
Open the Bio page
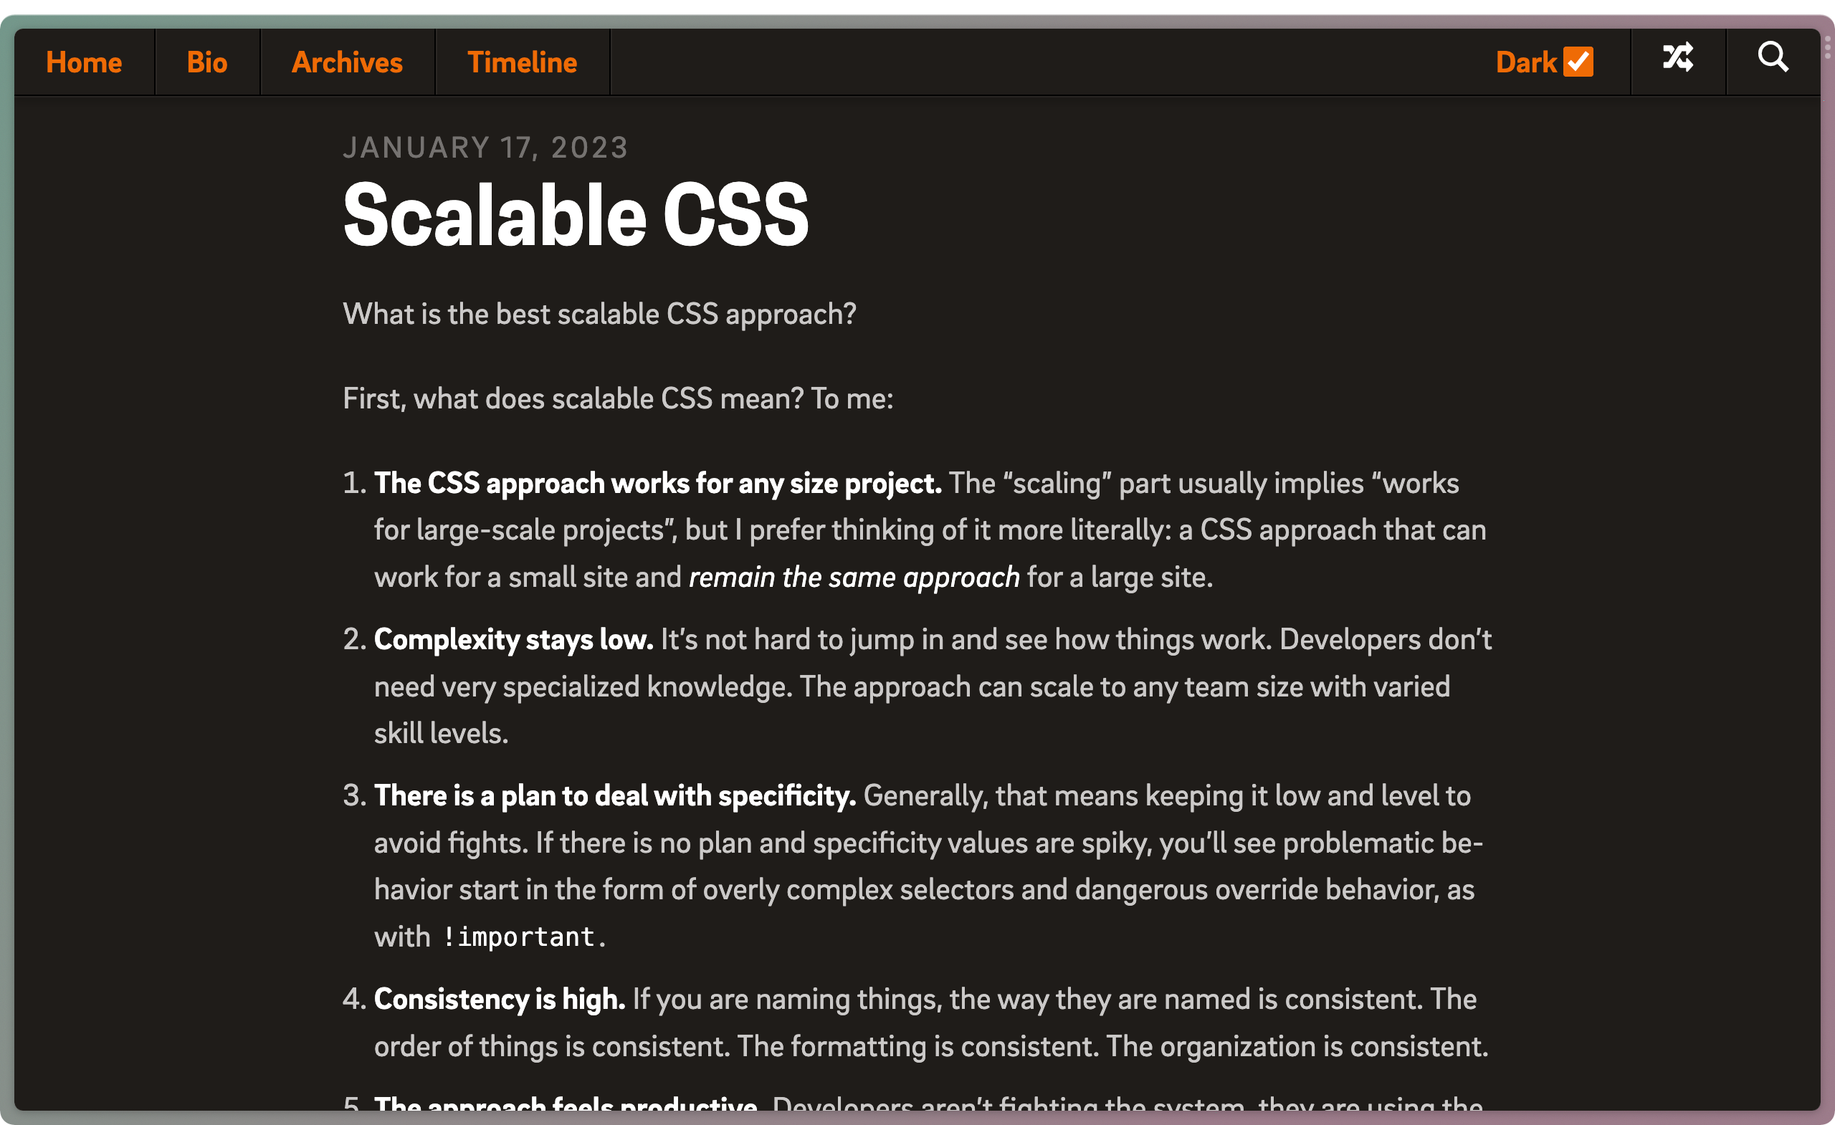point(206,62)
